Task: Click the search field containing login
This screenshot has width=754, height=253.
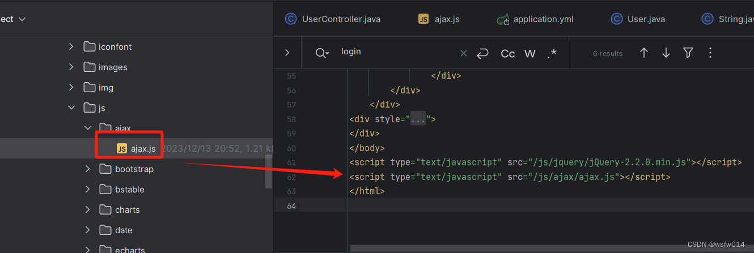Action: click(397, 52)
